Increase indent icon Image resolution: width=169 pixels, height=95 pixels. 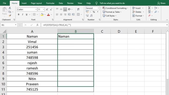point(73,15)
